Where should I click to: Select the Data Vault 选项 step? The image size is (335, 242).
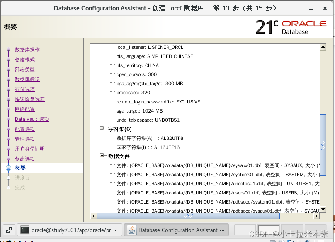click(x=32, y=119)
